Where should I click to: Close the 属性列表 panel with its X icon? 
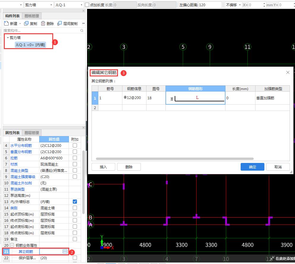(x=83, y=128)
